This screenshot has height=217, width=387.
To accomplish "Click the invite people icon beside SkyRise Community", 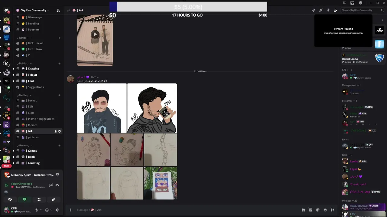I will (58, 10).
